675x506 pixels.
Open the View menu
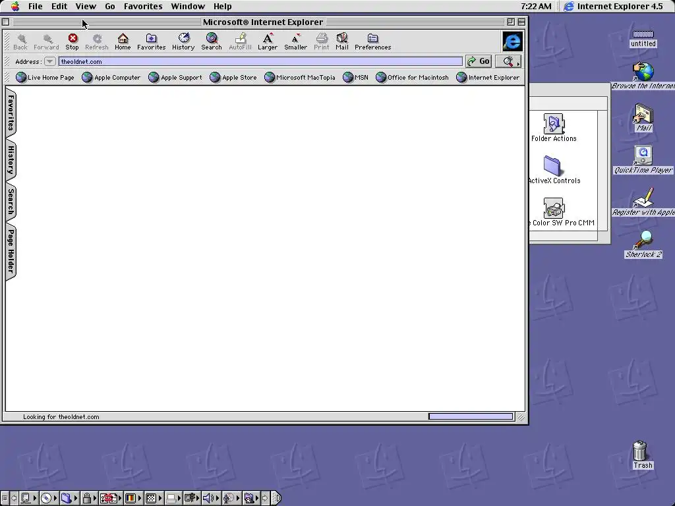(86, 7)
